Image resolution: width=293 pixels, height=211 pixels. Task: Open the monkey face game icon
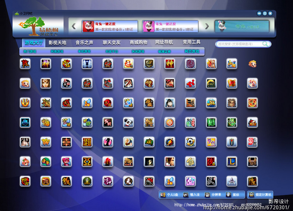click(252, 64)
